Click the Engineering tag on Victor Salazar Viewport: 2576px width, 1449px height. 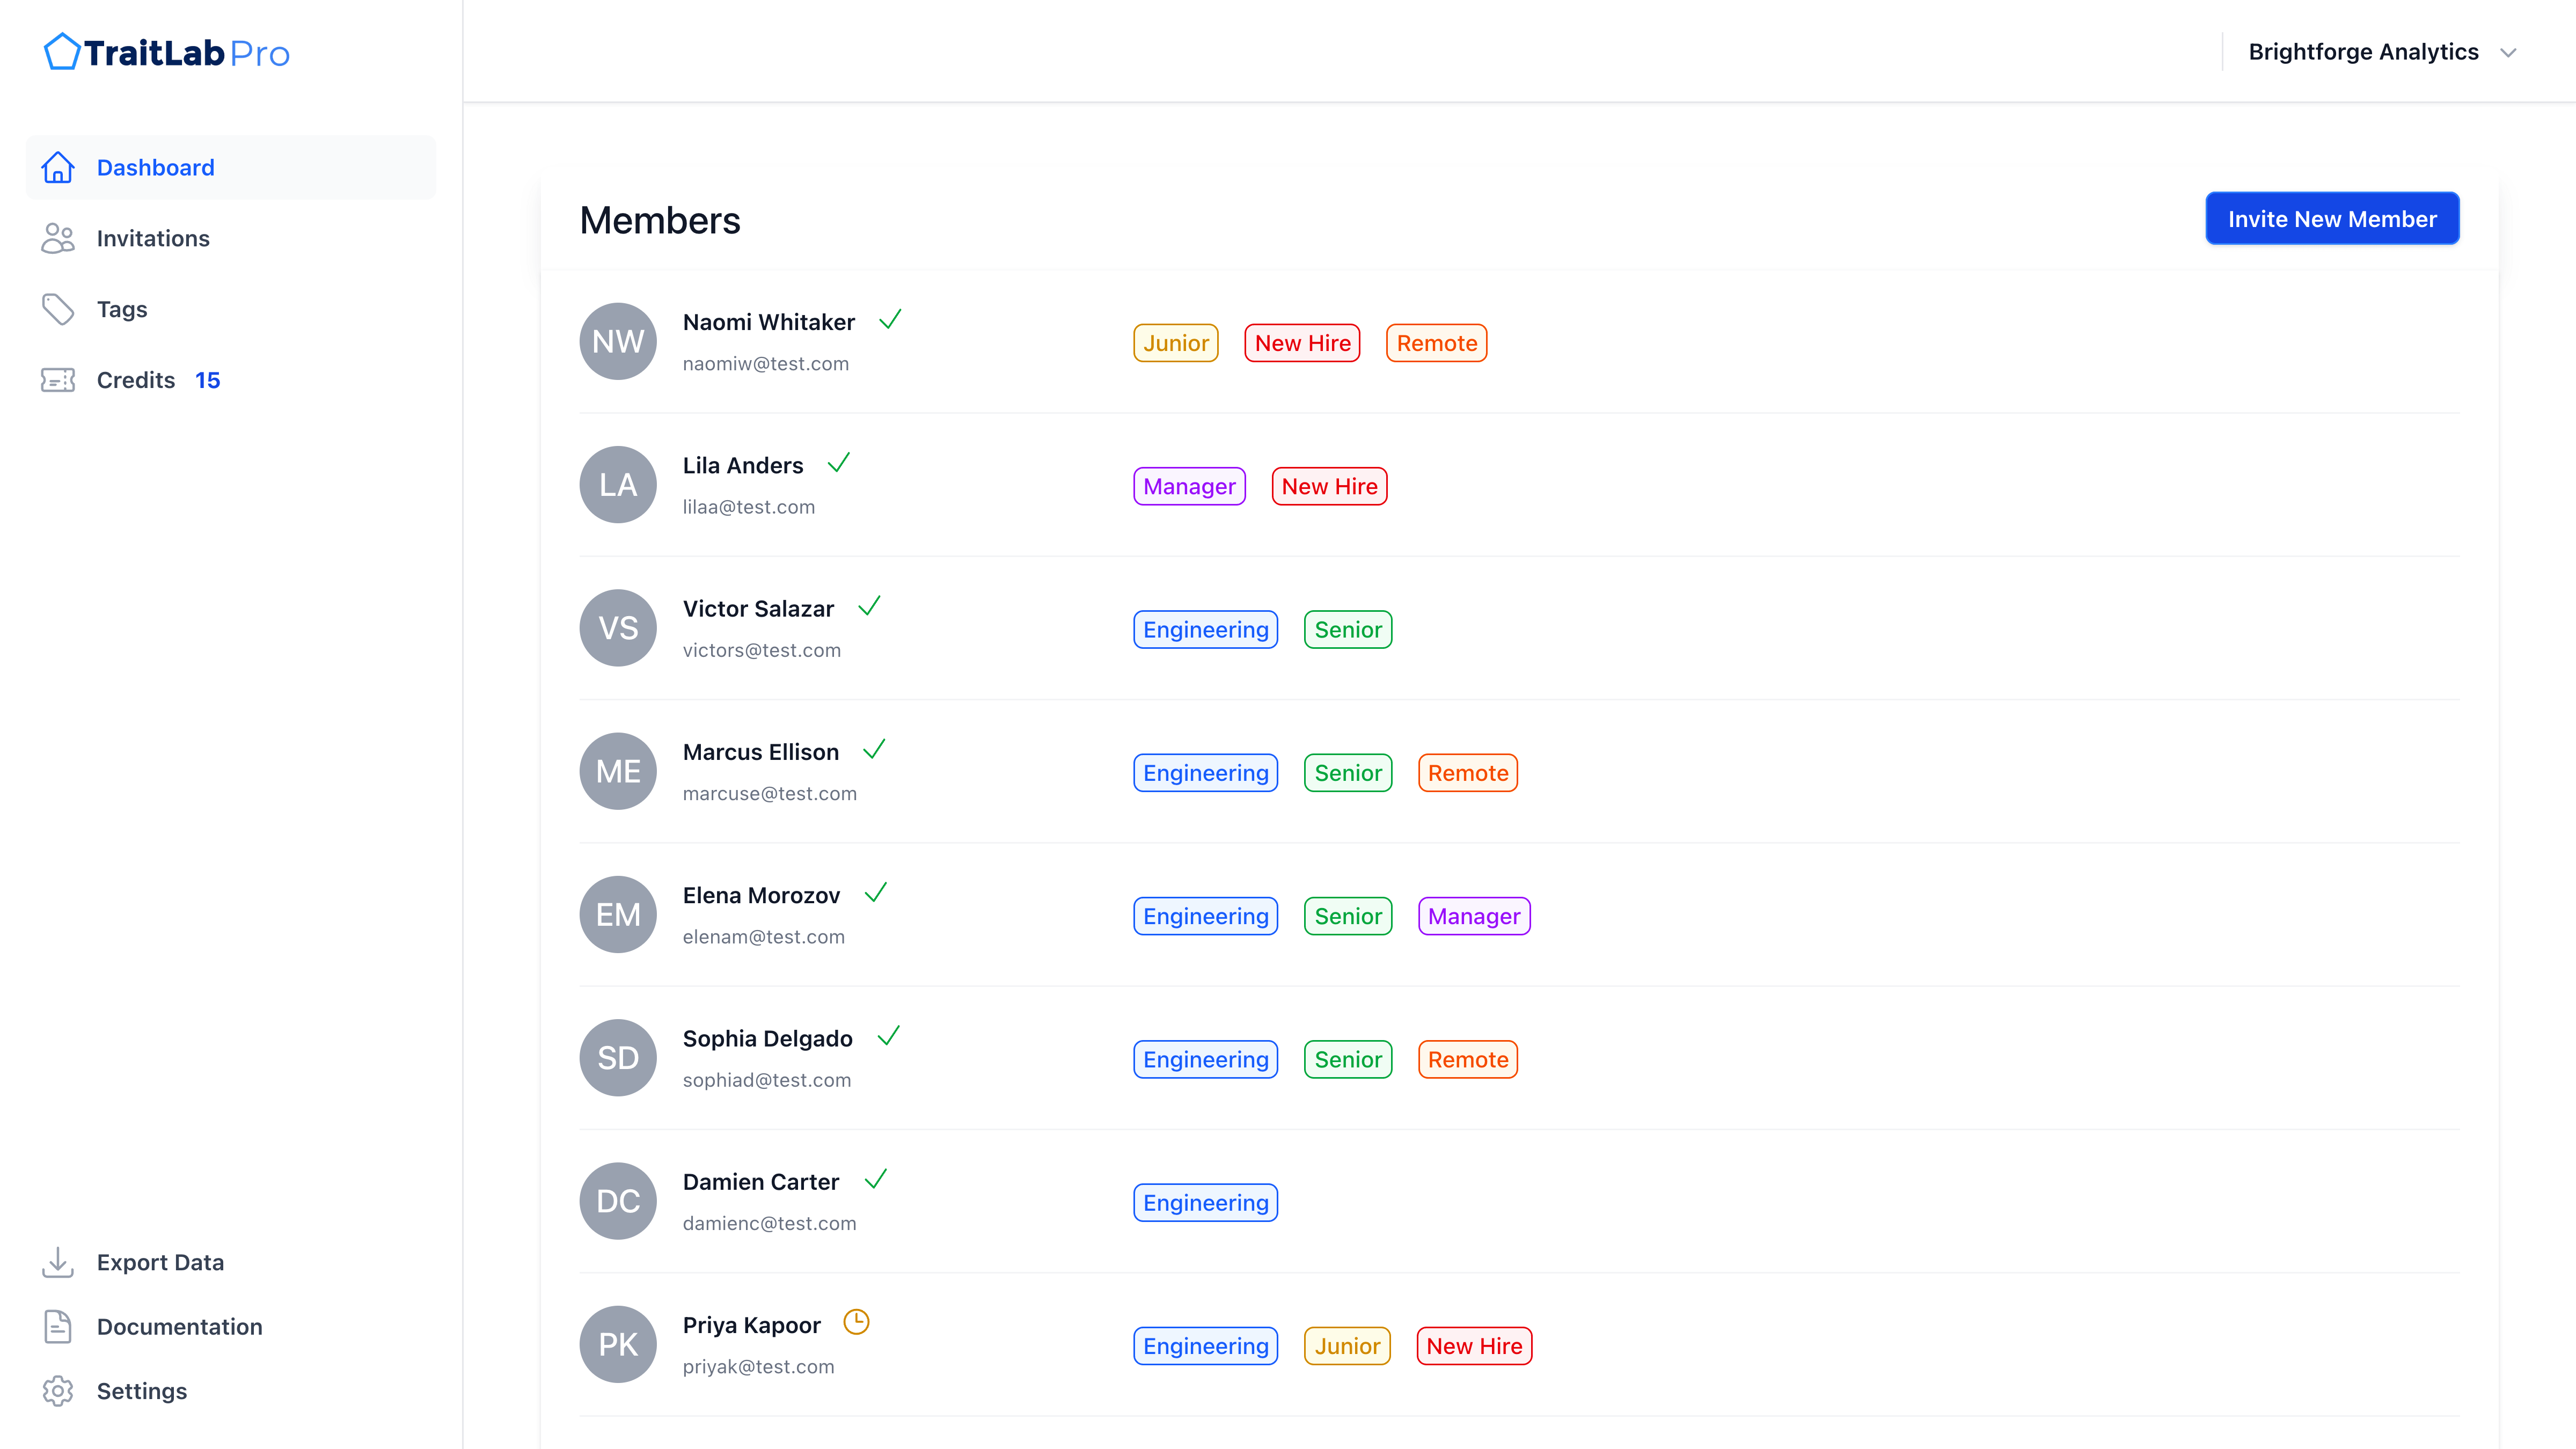pos(1205,629)
